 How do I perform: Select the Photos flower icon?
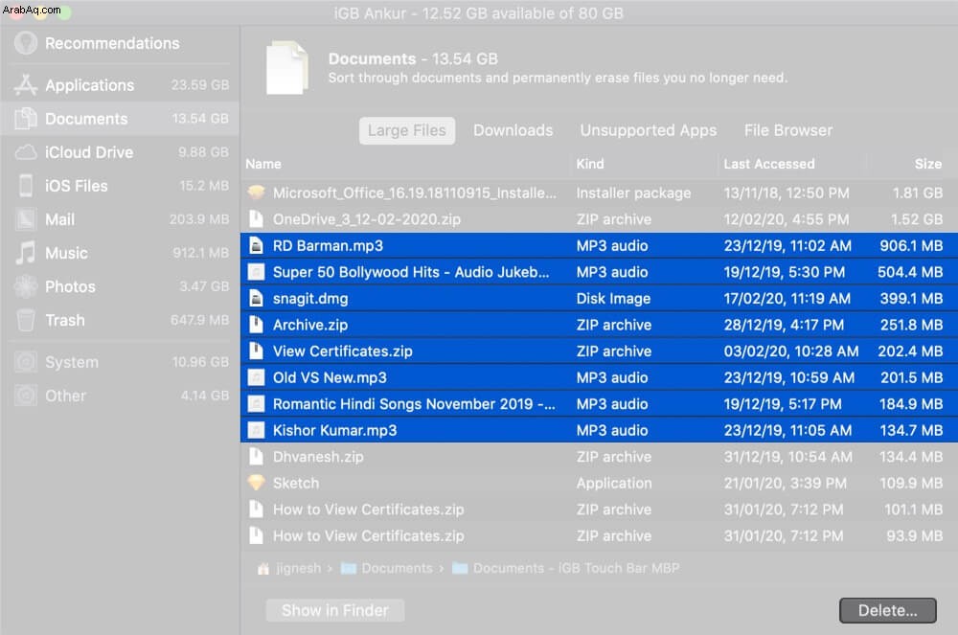[x=26, y=286]
